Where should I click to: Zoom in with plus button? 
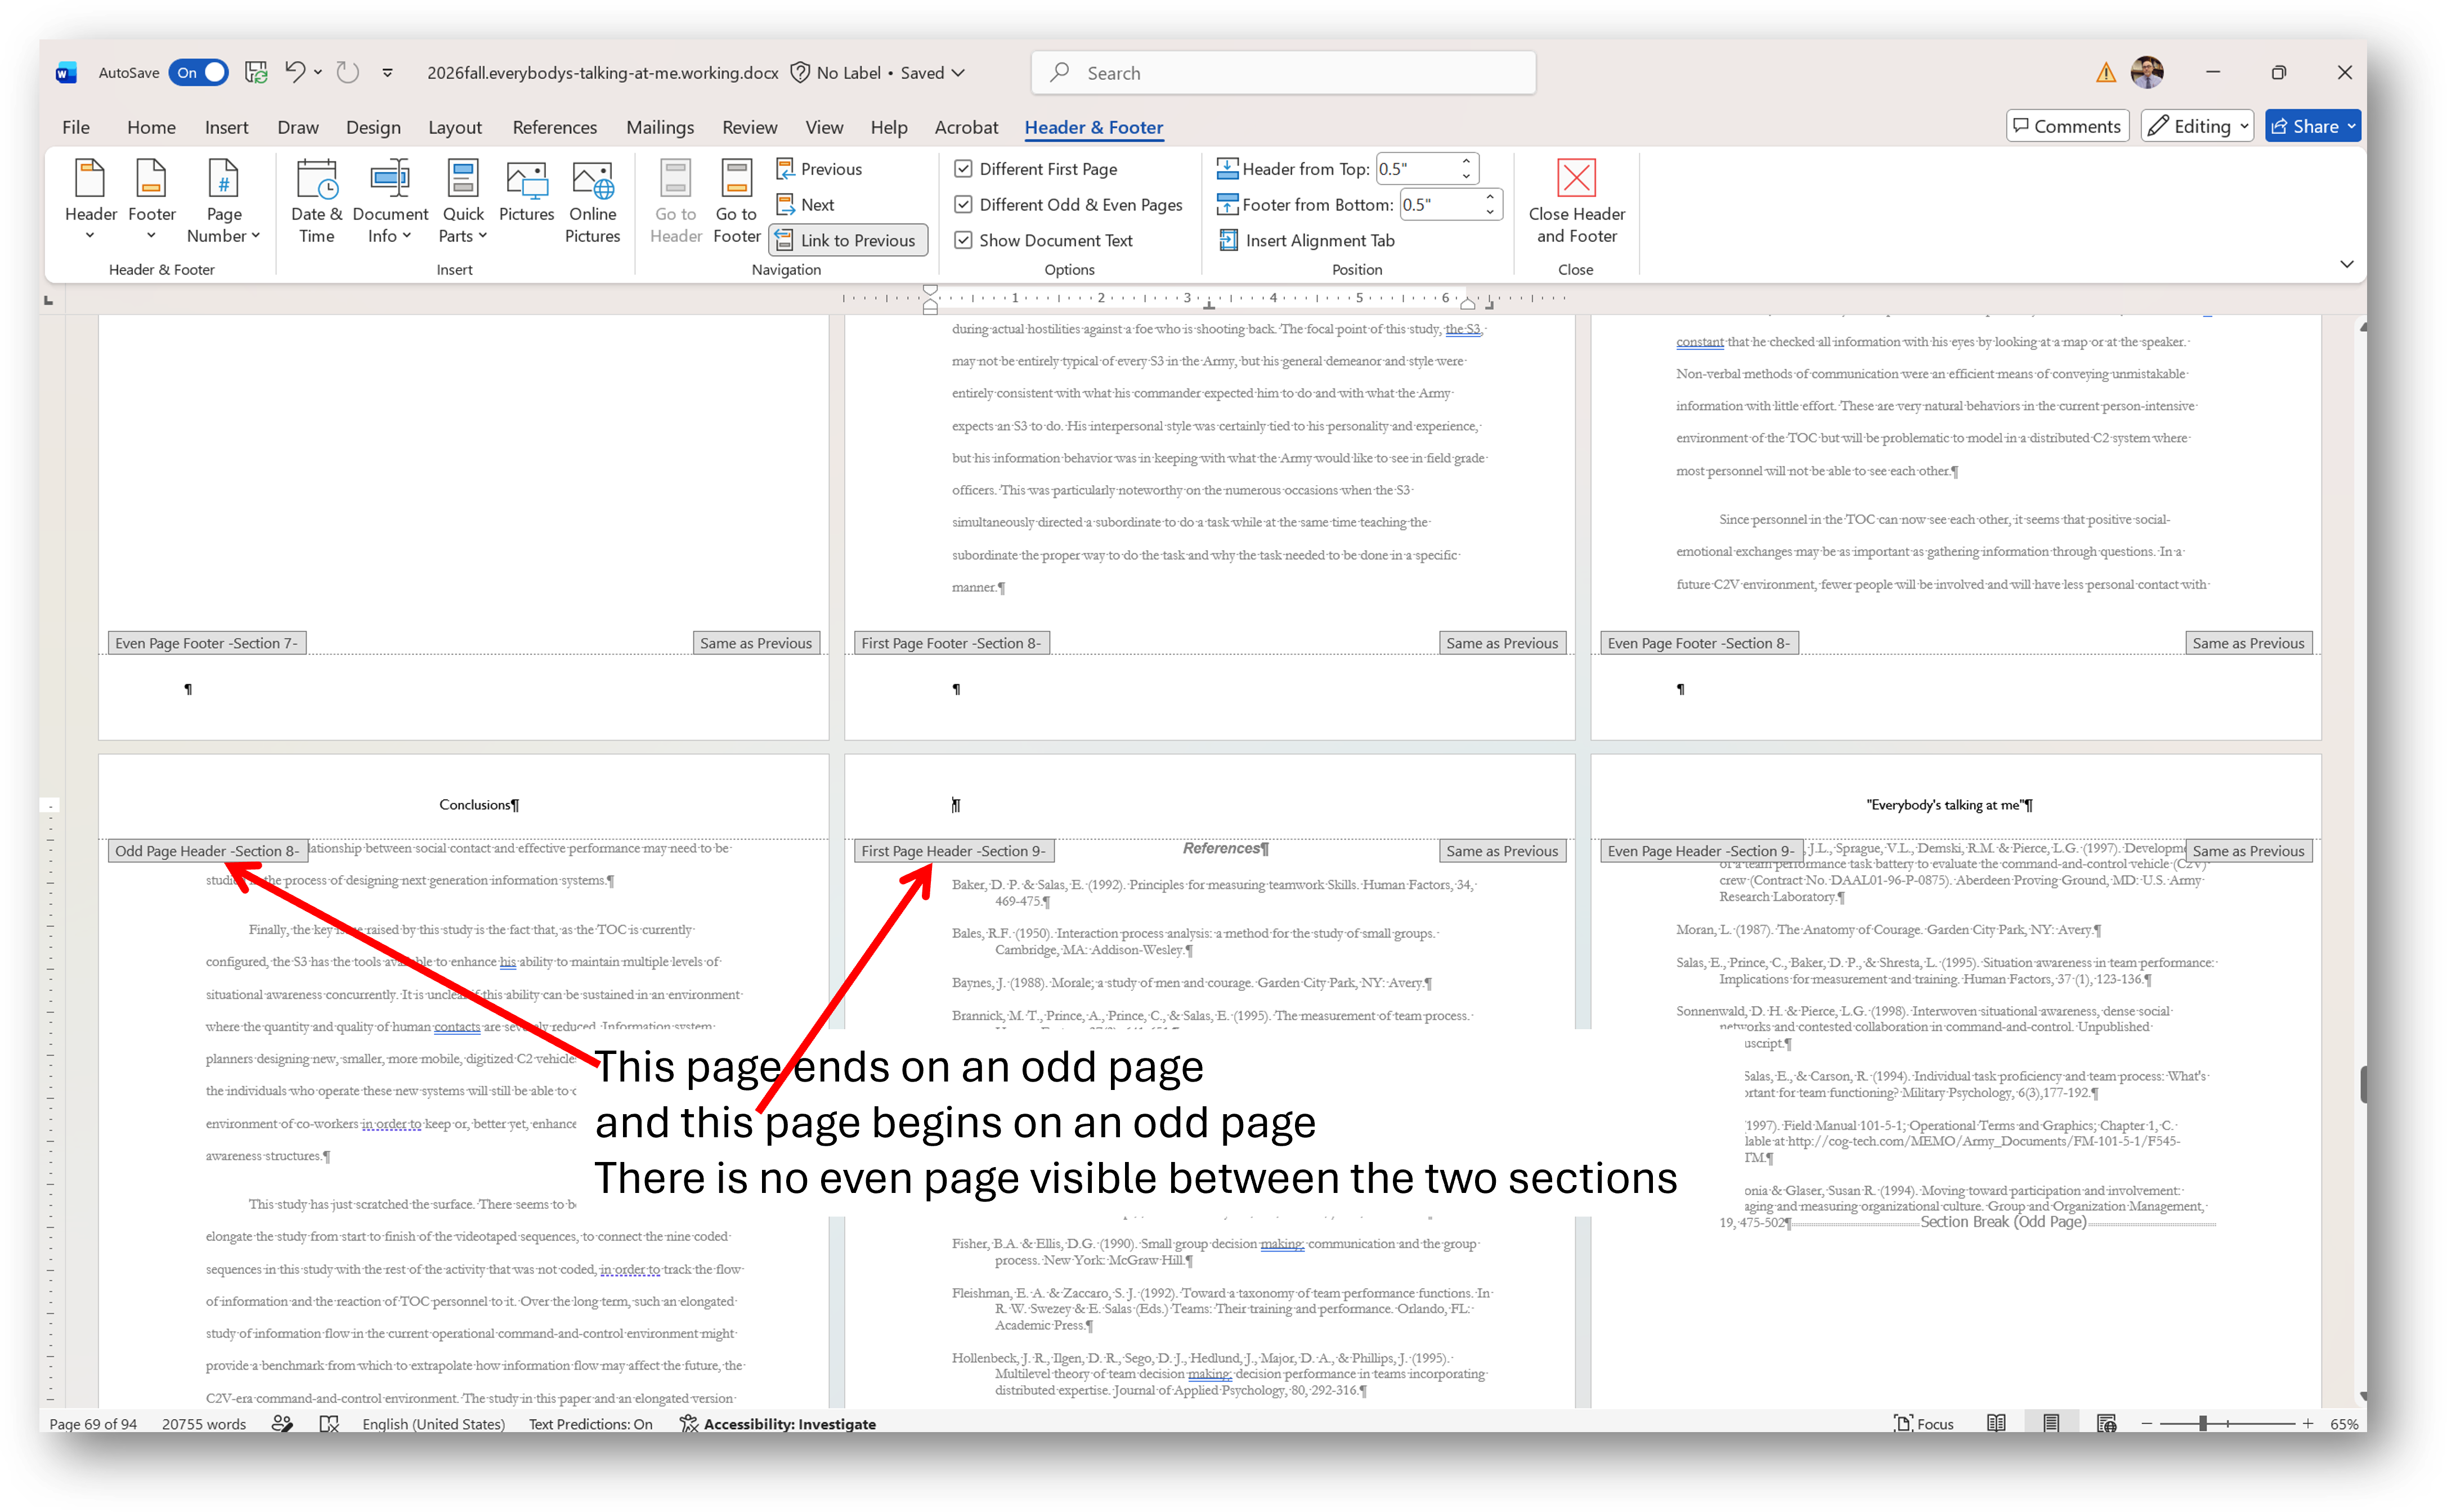[2307, 1423]
